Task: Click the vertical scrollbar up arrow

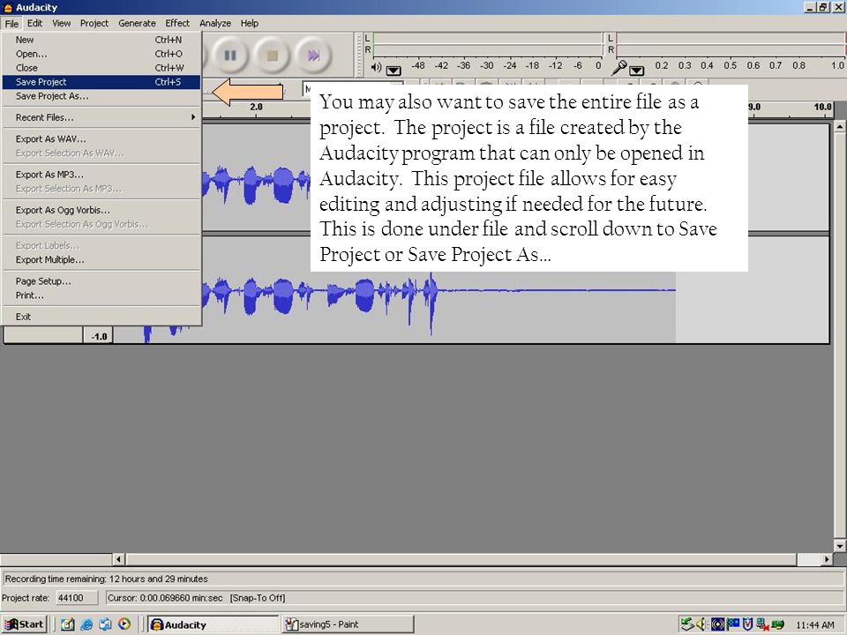Action: click(839, 126)
